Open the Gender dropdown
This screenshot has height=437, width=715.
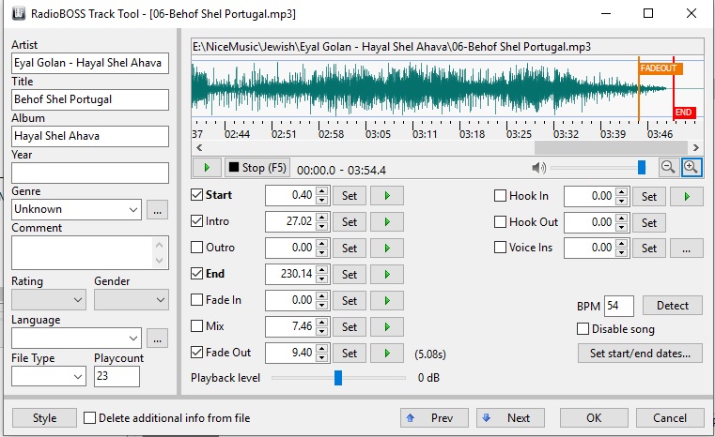click(x=160, y=300)
